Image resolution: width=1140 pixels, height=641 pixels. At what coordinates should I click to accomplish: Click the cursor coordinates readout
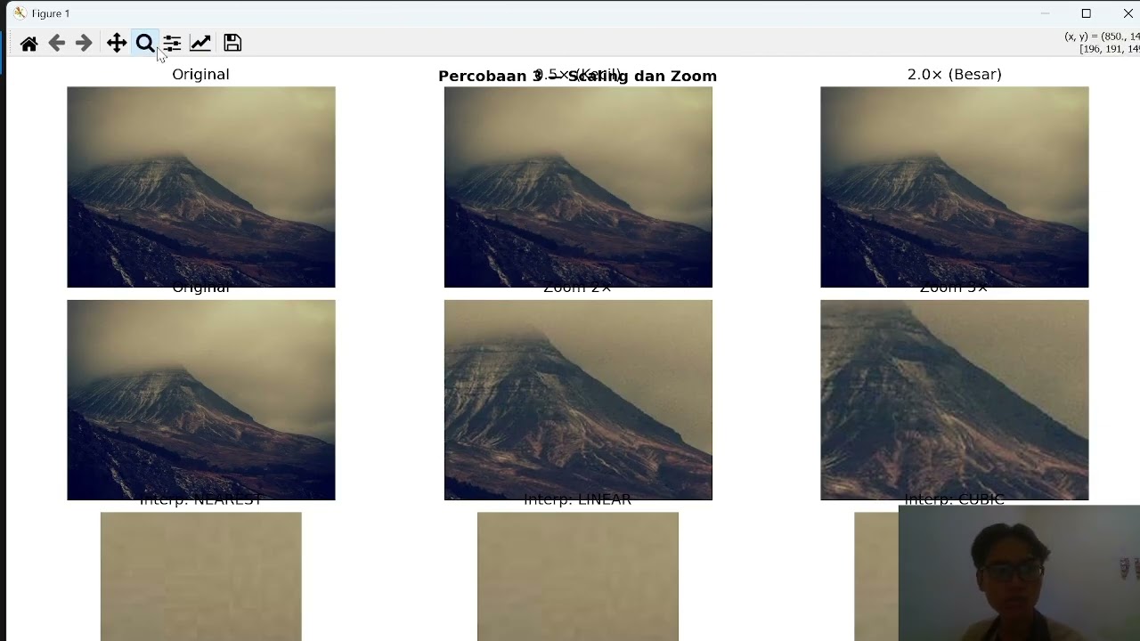(x=1102, y=43)
